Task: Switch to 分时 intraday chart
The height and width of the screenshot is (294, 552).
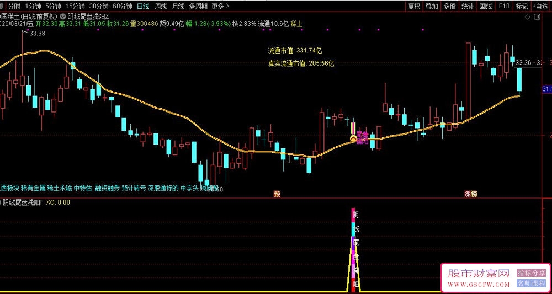Action: tap(14, 6)
